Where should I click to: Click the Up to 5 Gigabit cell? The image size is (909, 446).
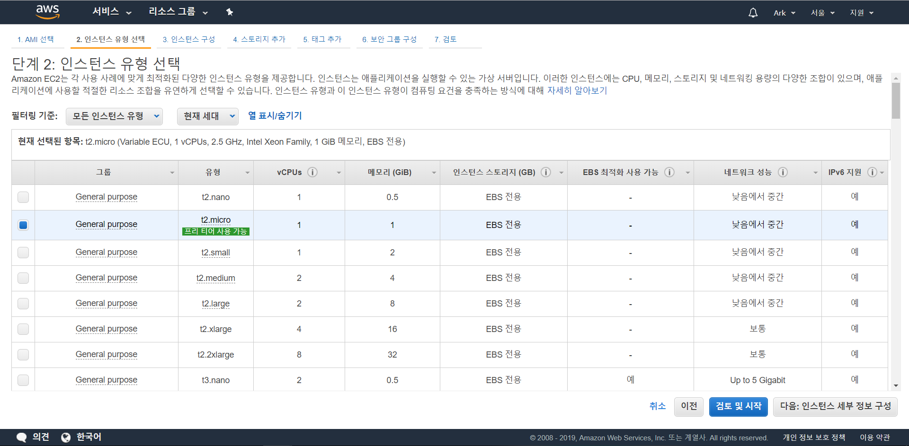pyautogui.click(x=757, y=380)
